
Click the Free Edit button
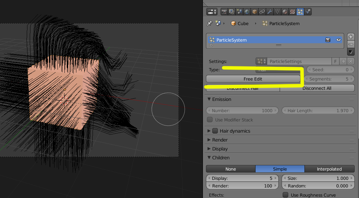pos(253,79)
